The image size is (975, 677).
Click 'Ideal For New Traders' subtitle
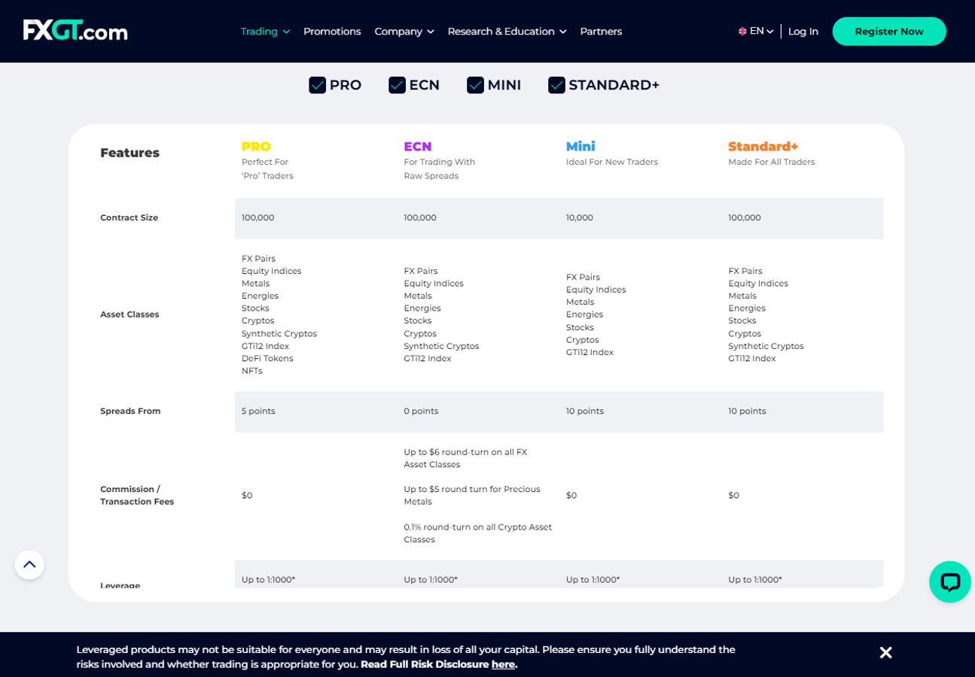612,162
